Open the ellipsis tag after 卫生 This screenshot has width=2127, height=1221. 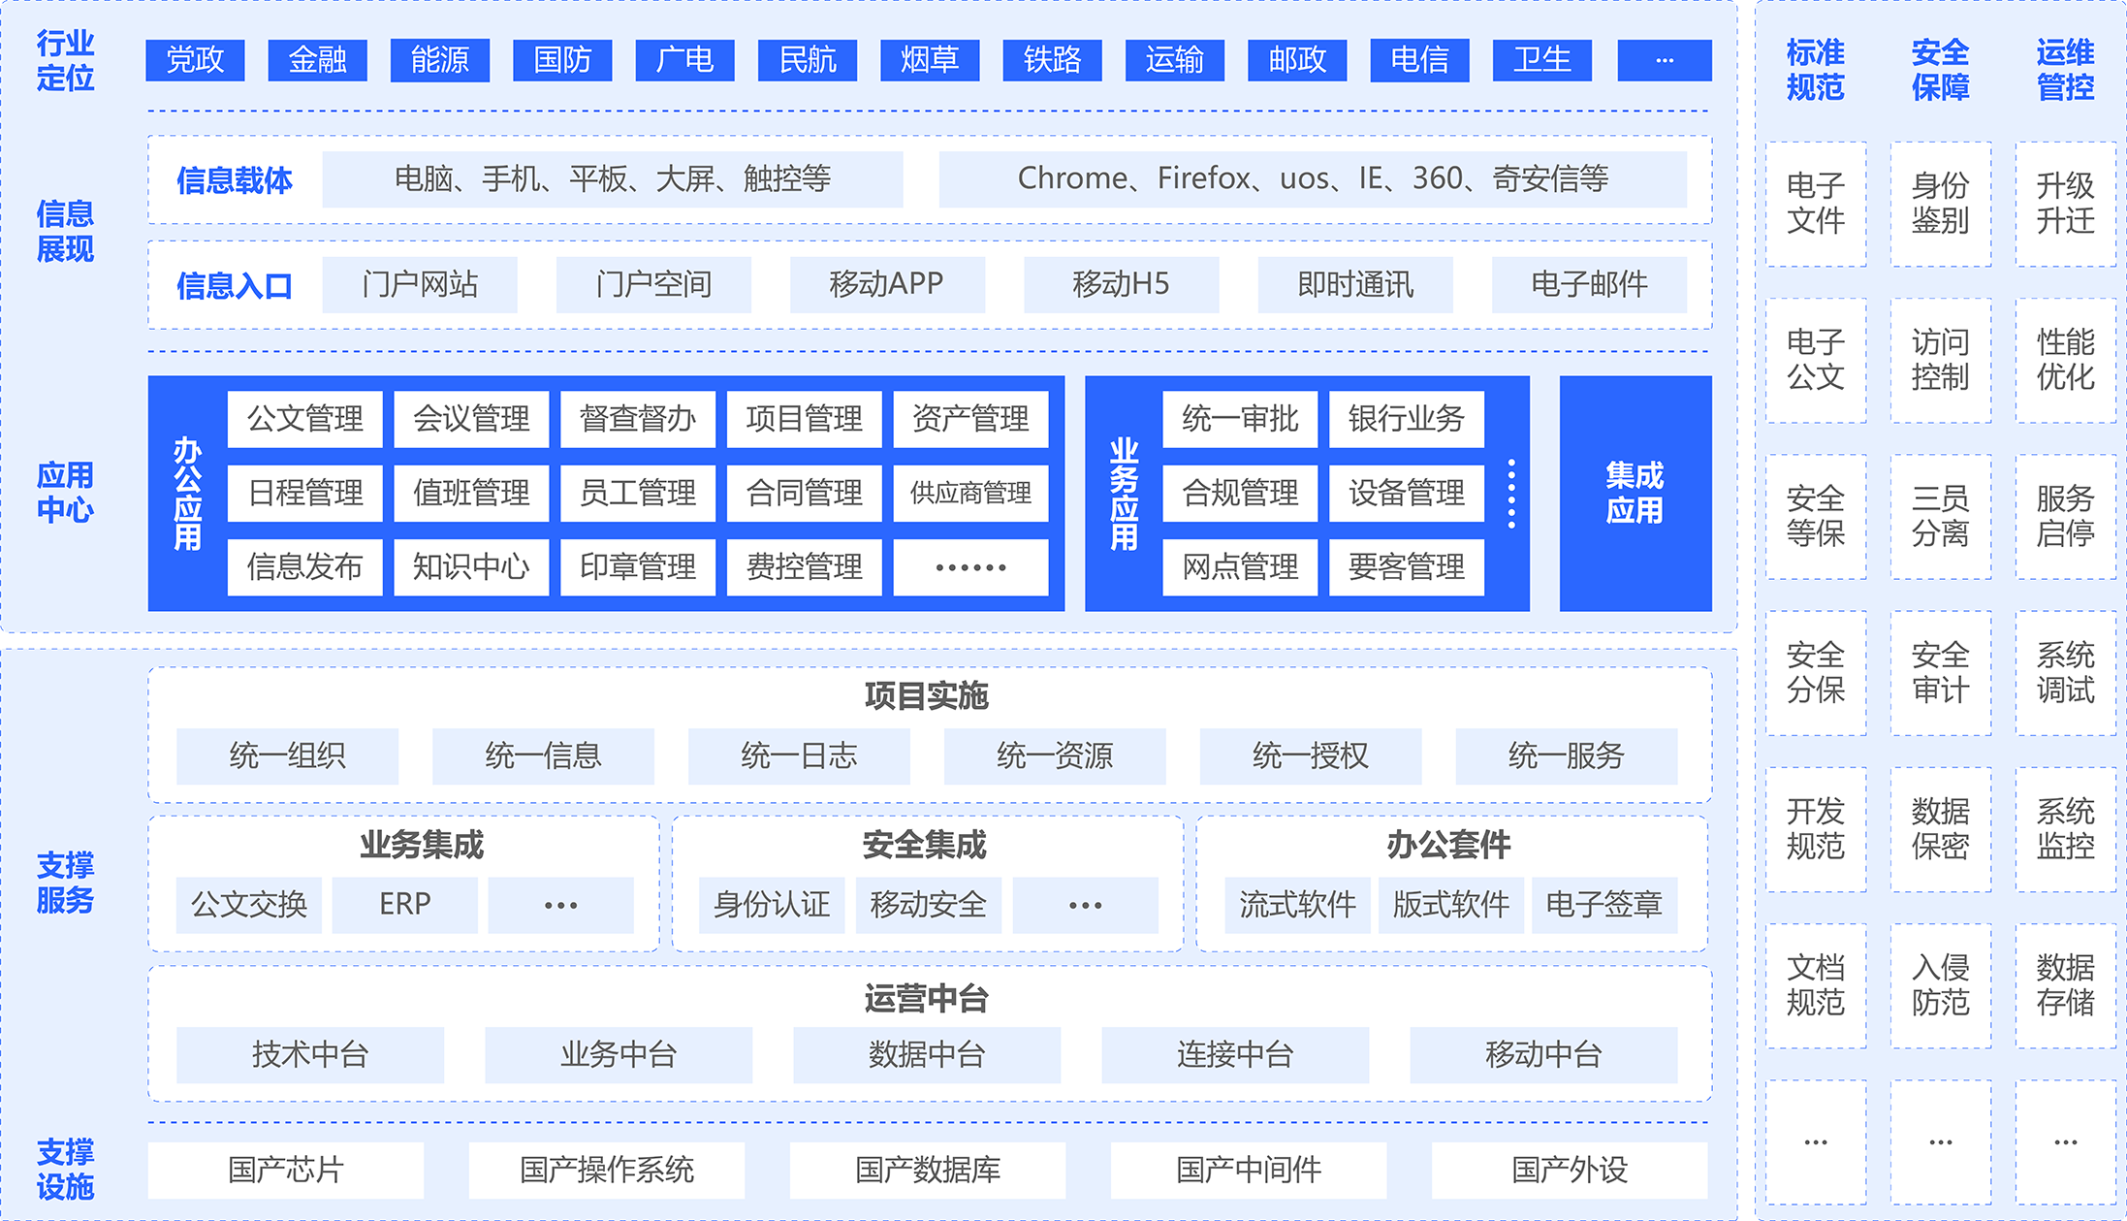[1664, 60]
